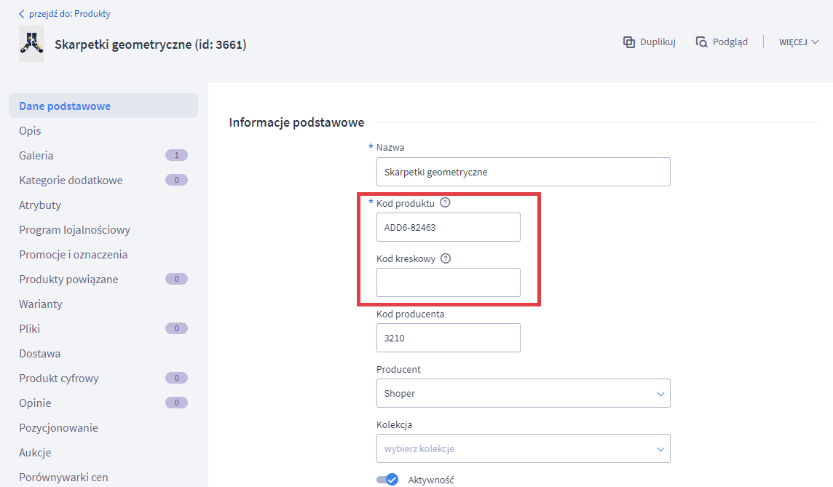This screenshot has height=487, width=833.
Task: Click help icon next to Kod kreskowy
Action: coord(446,258)
